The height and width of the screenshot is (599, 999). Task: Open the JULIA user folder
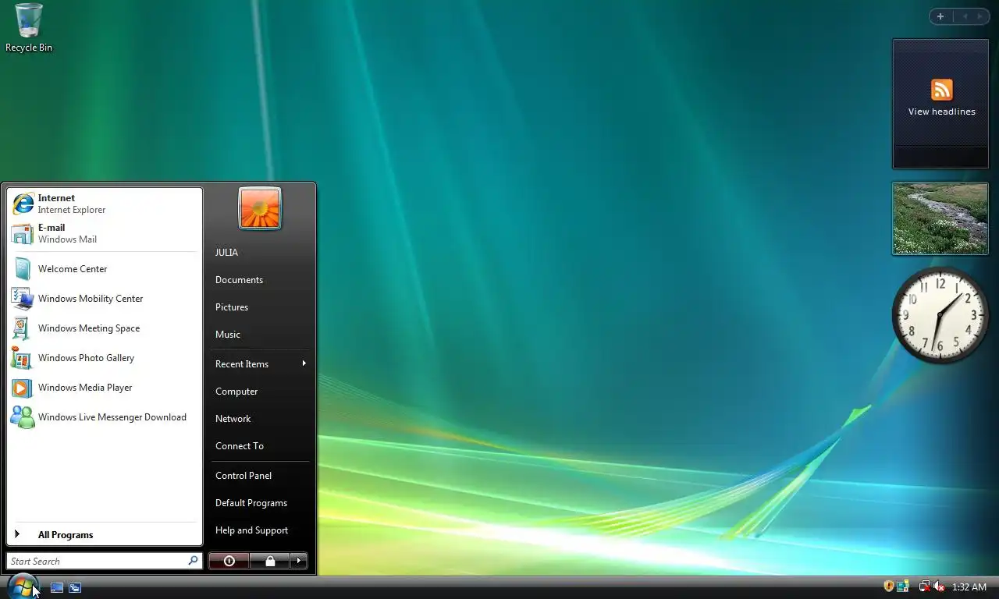(260, 253)
